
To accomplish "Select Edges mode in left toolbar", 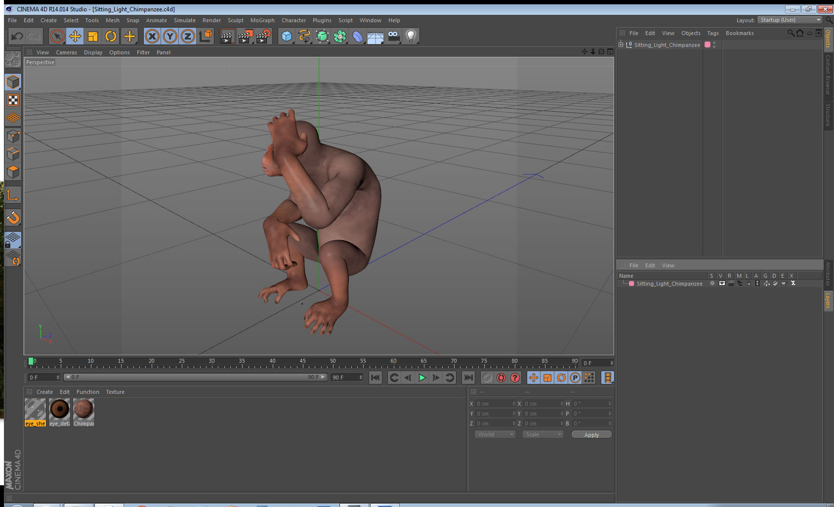I will pyautogui.click(x=13, y=154).
